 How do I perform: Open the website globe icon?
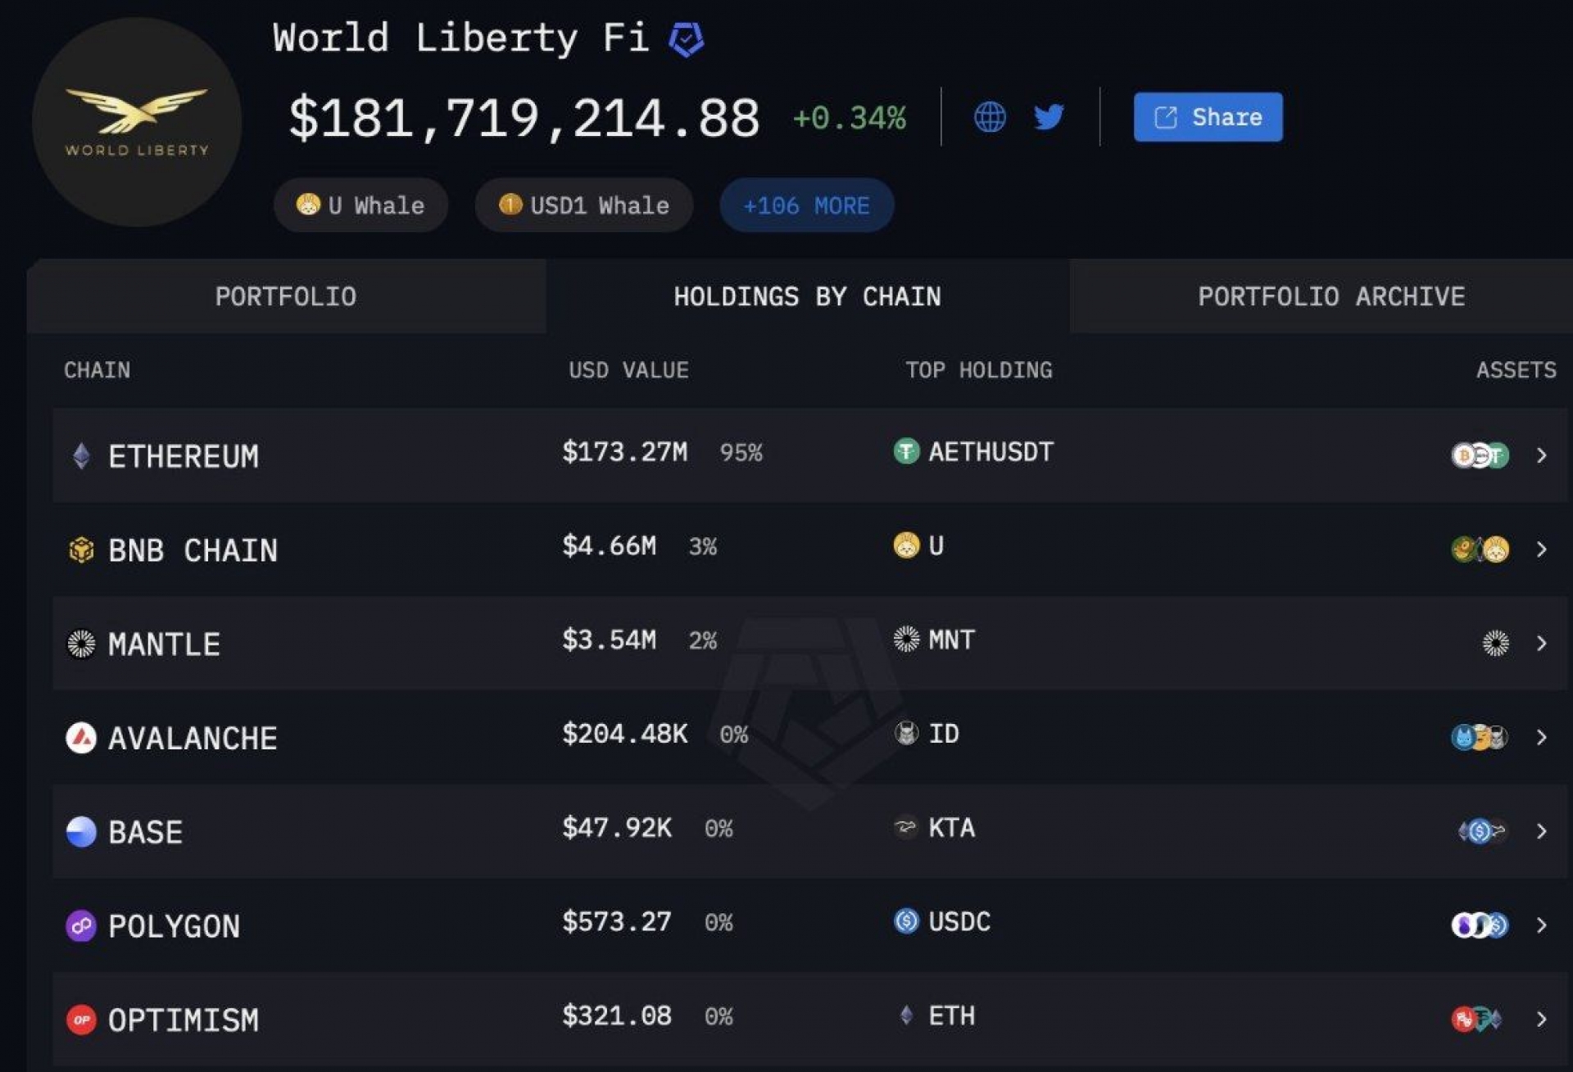[x=990, y=117]
